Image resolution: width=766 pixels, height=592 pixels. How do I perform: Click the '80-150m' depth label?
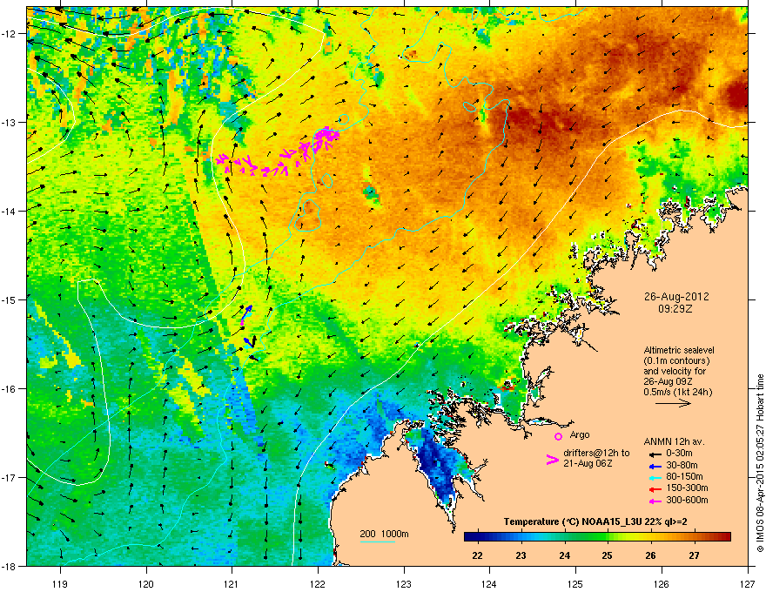(684, 477)
